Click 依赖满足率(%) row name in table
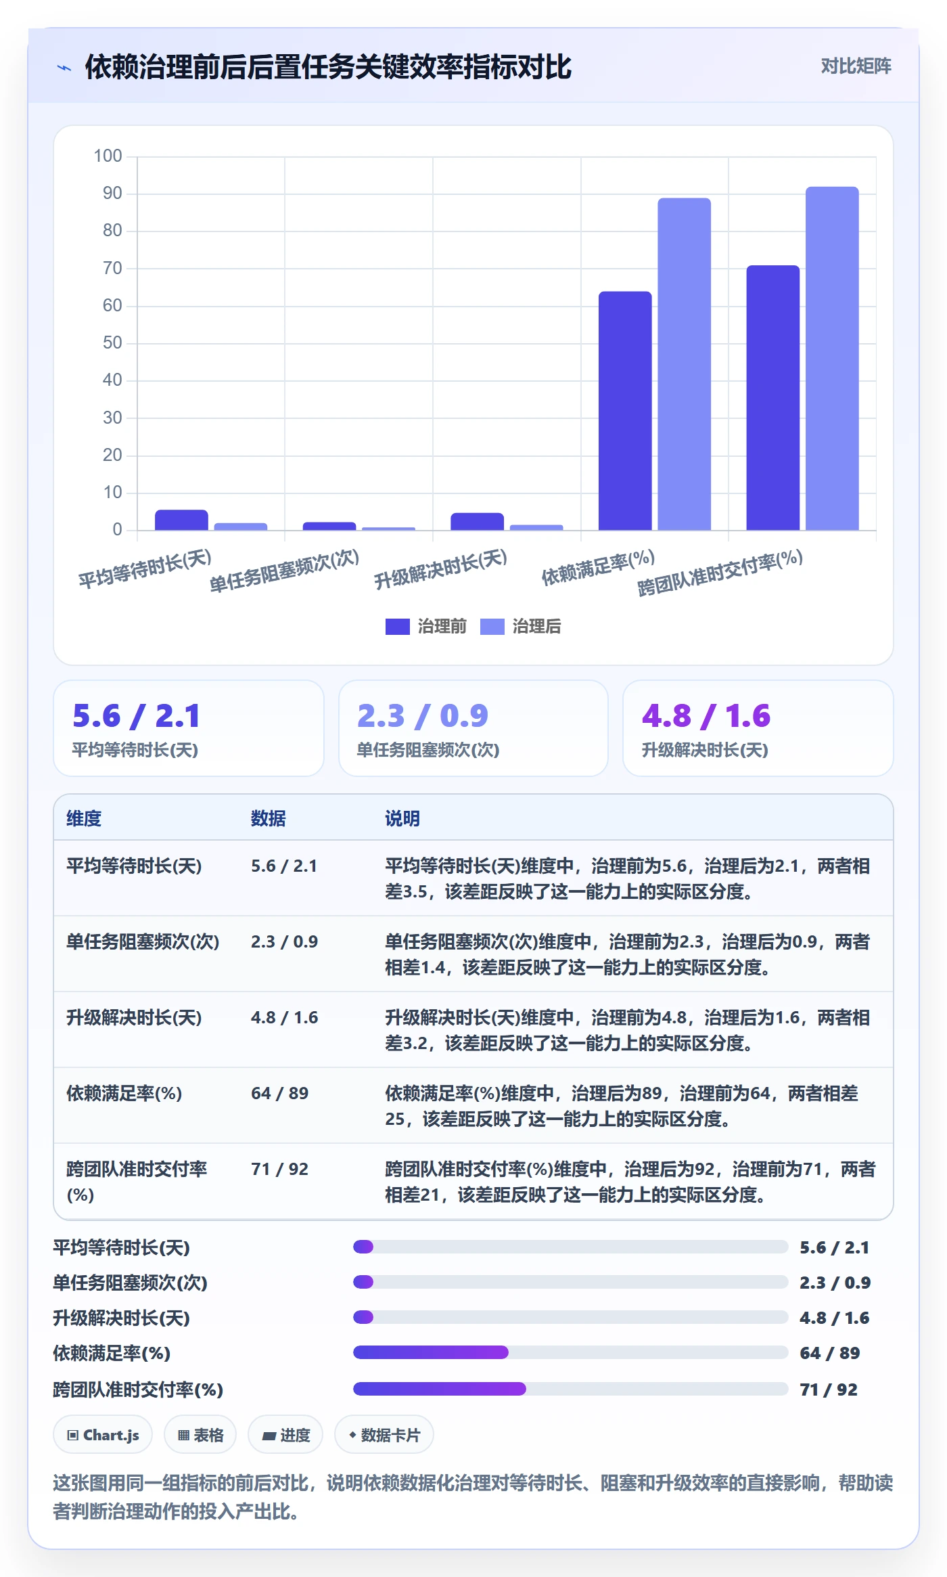This screenshot has height=1577, width=947. [x=124, y=1093]
